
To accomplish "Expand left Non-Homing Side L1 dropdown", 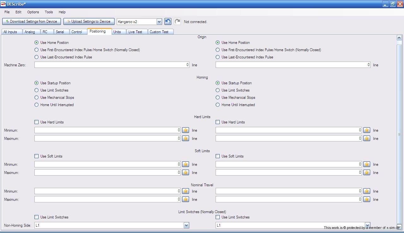I will click(x=186, y=225).
